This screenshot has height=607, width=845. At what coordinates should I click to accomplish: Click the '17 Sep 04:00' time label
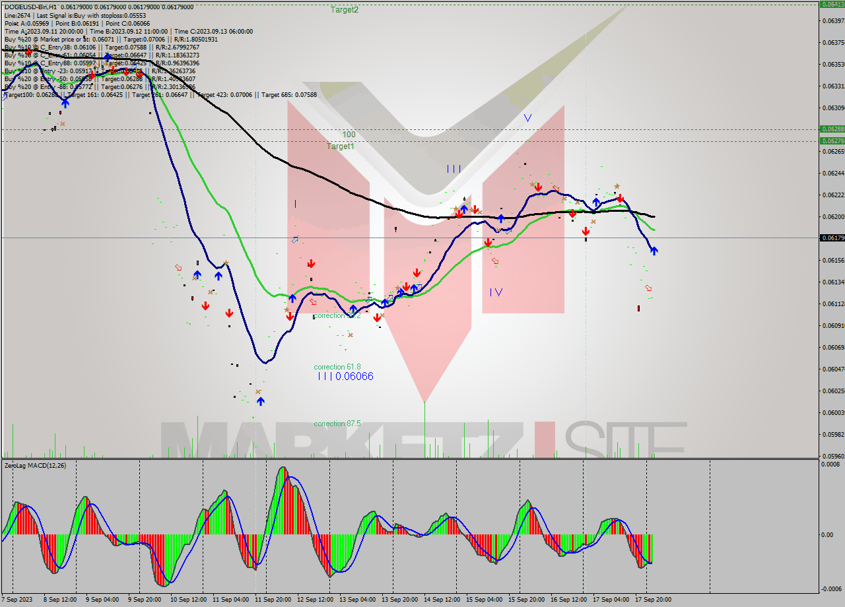[611, 600]
